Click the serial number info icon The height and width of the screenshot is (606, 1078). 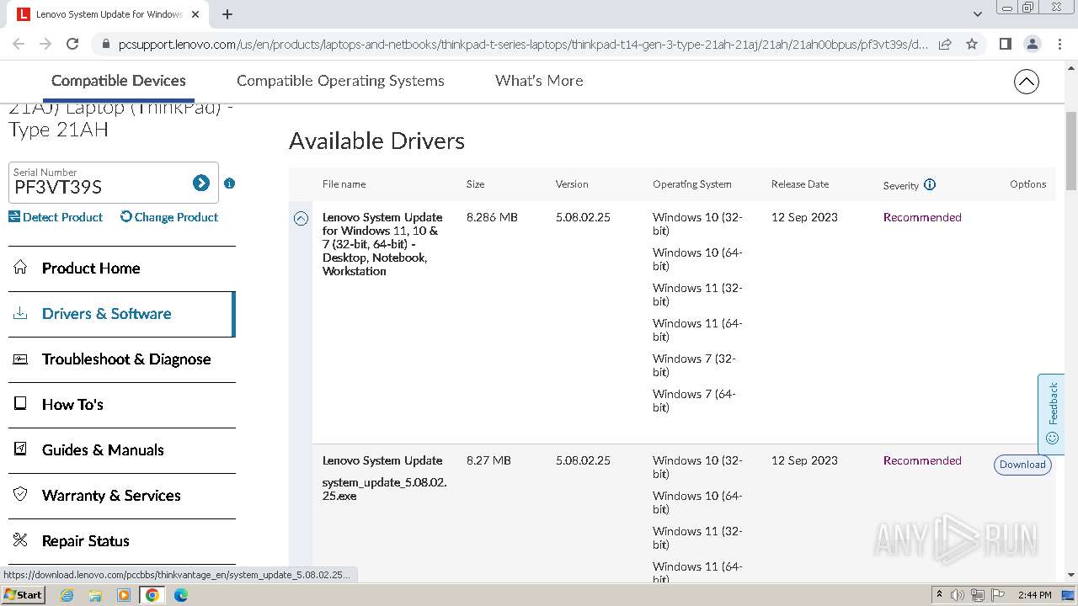click(229, 183)
